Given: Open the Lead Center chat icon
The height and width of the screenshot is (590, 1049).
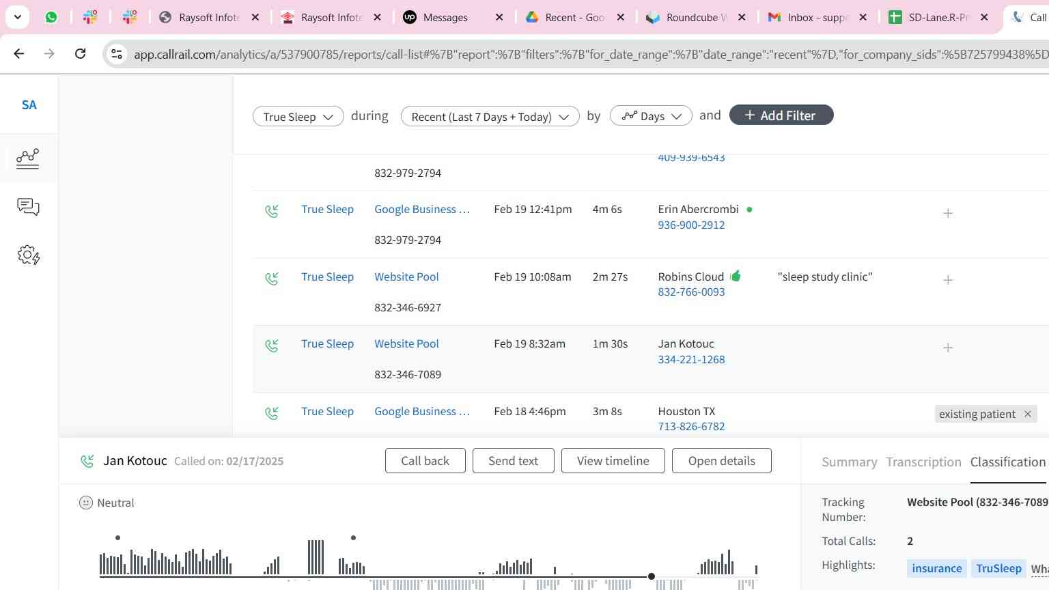Looking at the screenshot, I should coord(28,207).
